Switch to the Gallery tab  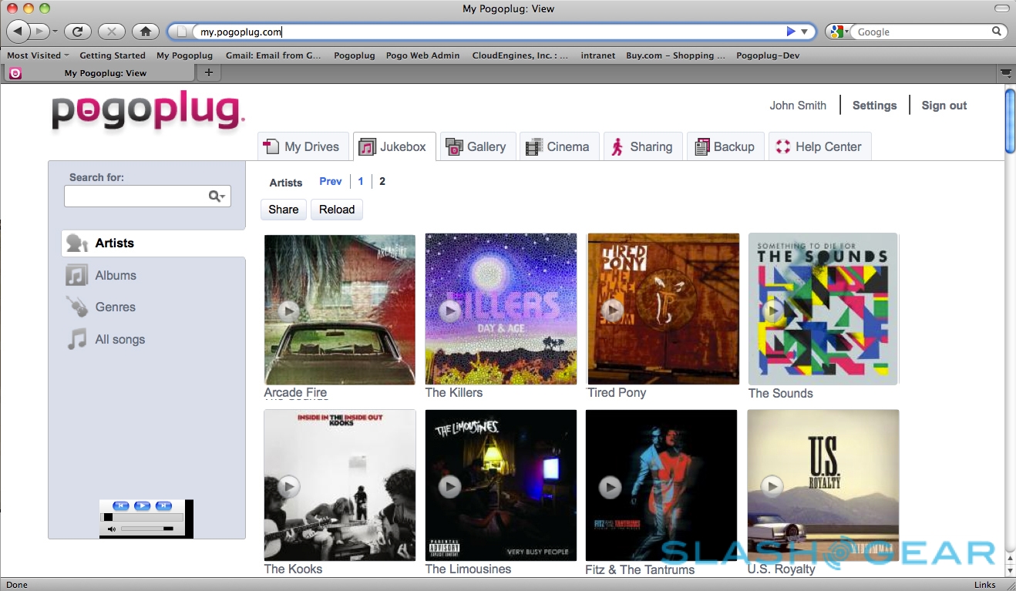[476, 146]
